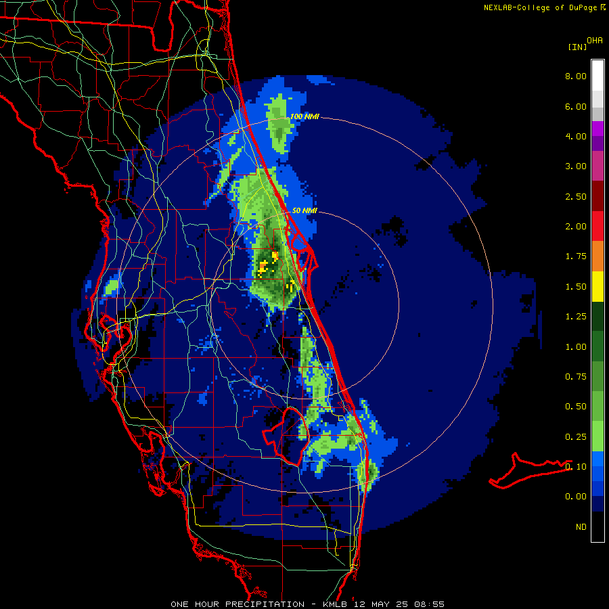Click the 0.50 legend value
The image size is (609, 609).
coord(576,407)
